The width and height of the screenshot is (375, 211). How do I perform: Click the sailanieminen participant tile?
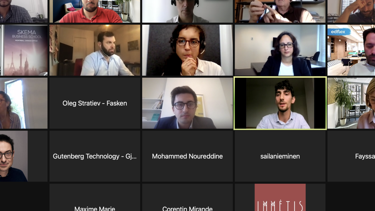pos(280,156)
